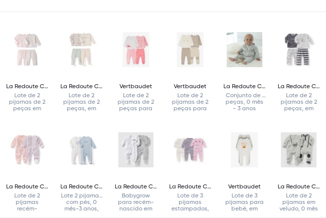This screenshot has height=218, width=326.
Task: Open 'Lote de 2 pijamas em veludo' link
Action: [298, 202]
